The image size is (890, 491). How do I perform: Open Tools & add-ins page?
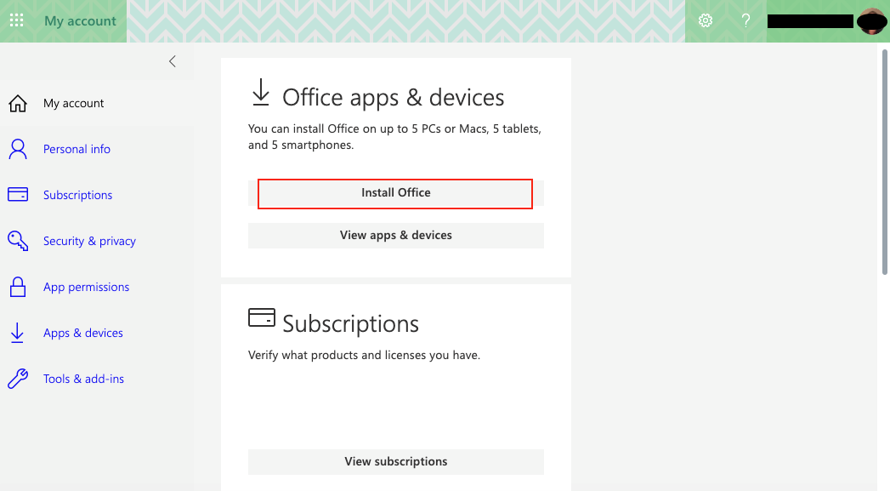click(x=83, y=379)
